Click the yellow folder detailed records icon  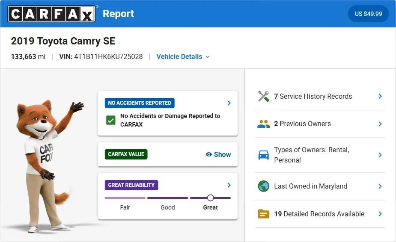tap(263, 214)
